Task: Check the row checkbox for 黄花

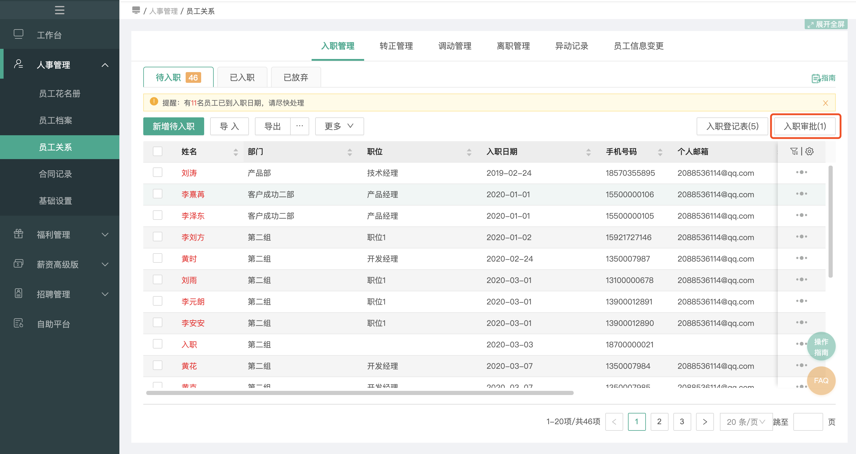Action: [158, 366]
